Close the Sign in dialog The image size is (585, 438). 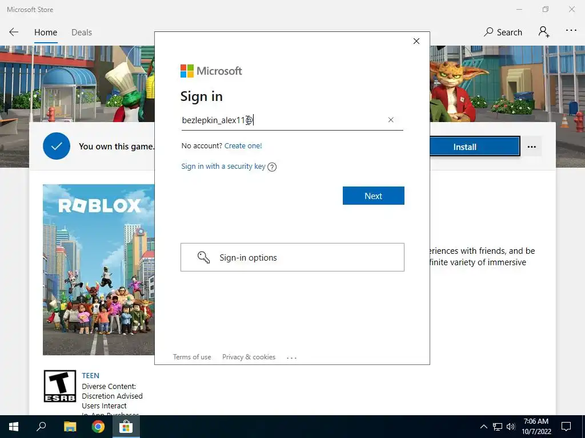[x=416, y=41]
